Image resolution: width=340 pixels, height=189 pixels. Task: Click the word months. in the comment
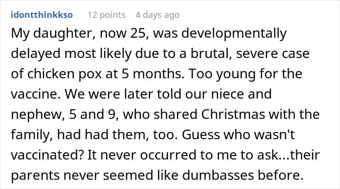[157, 74]
